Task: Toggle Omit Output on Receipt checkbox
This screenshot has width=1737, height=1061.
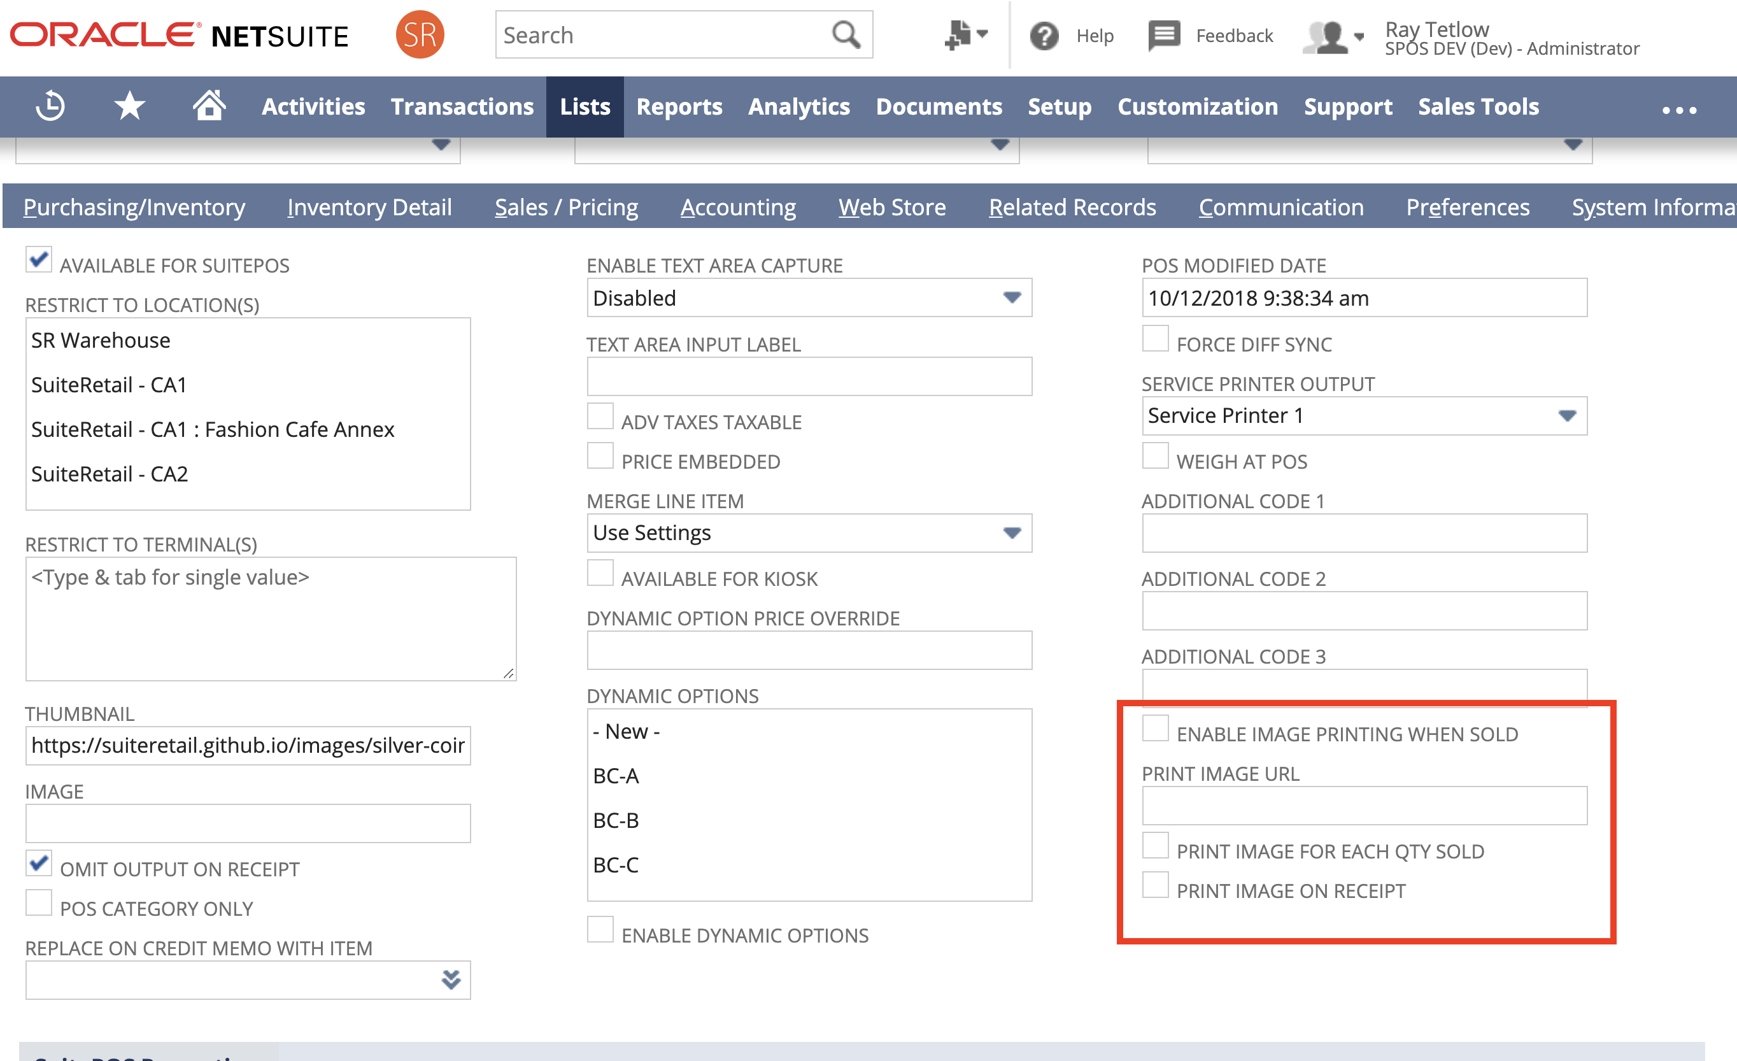Action: point(39,863)
